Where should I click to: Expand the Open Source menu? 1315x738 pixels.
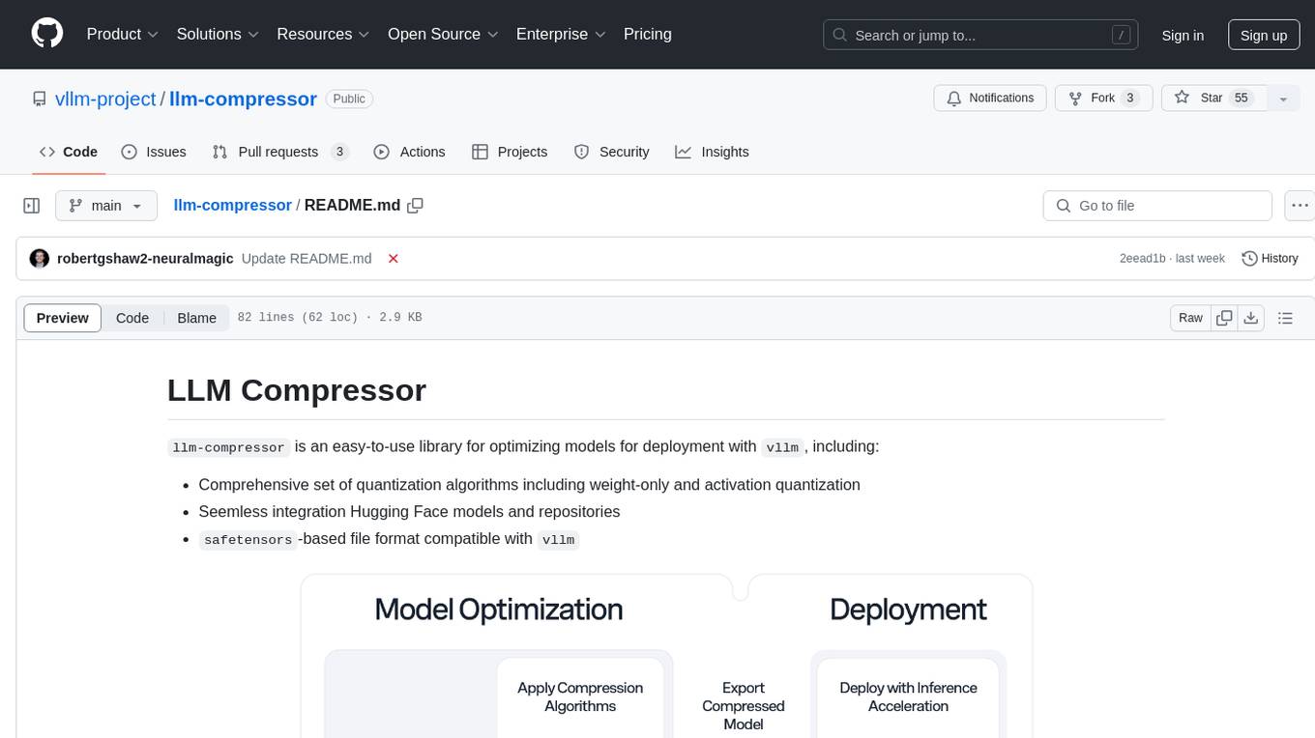(443, 34)
